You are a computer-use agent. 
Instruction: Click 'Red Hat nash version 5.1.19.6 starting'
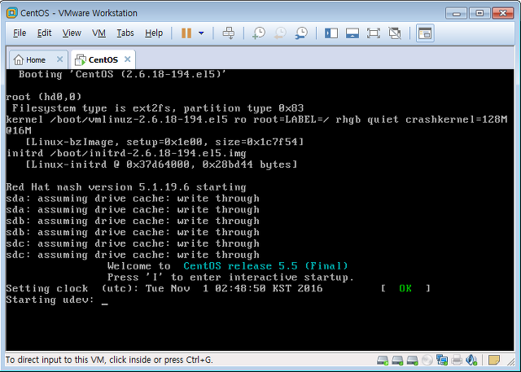126,187
